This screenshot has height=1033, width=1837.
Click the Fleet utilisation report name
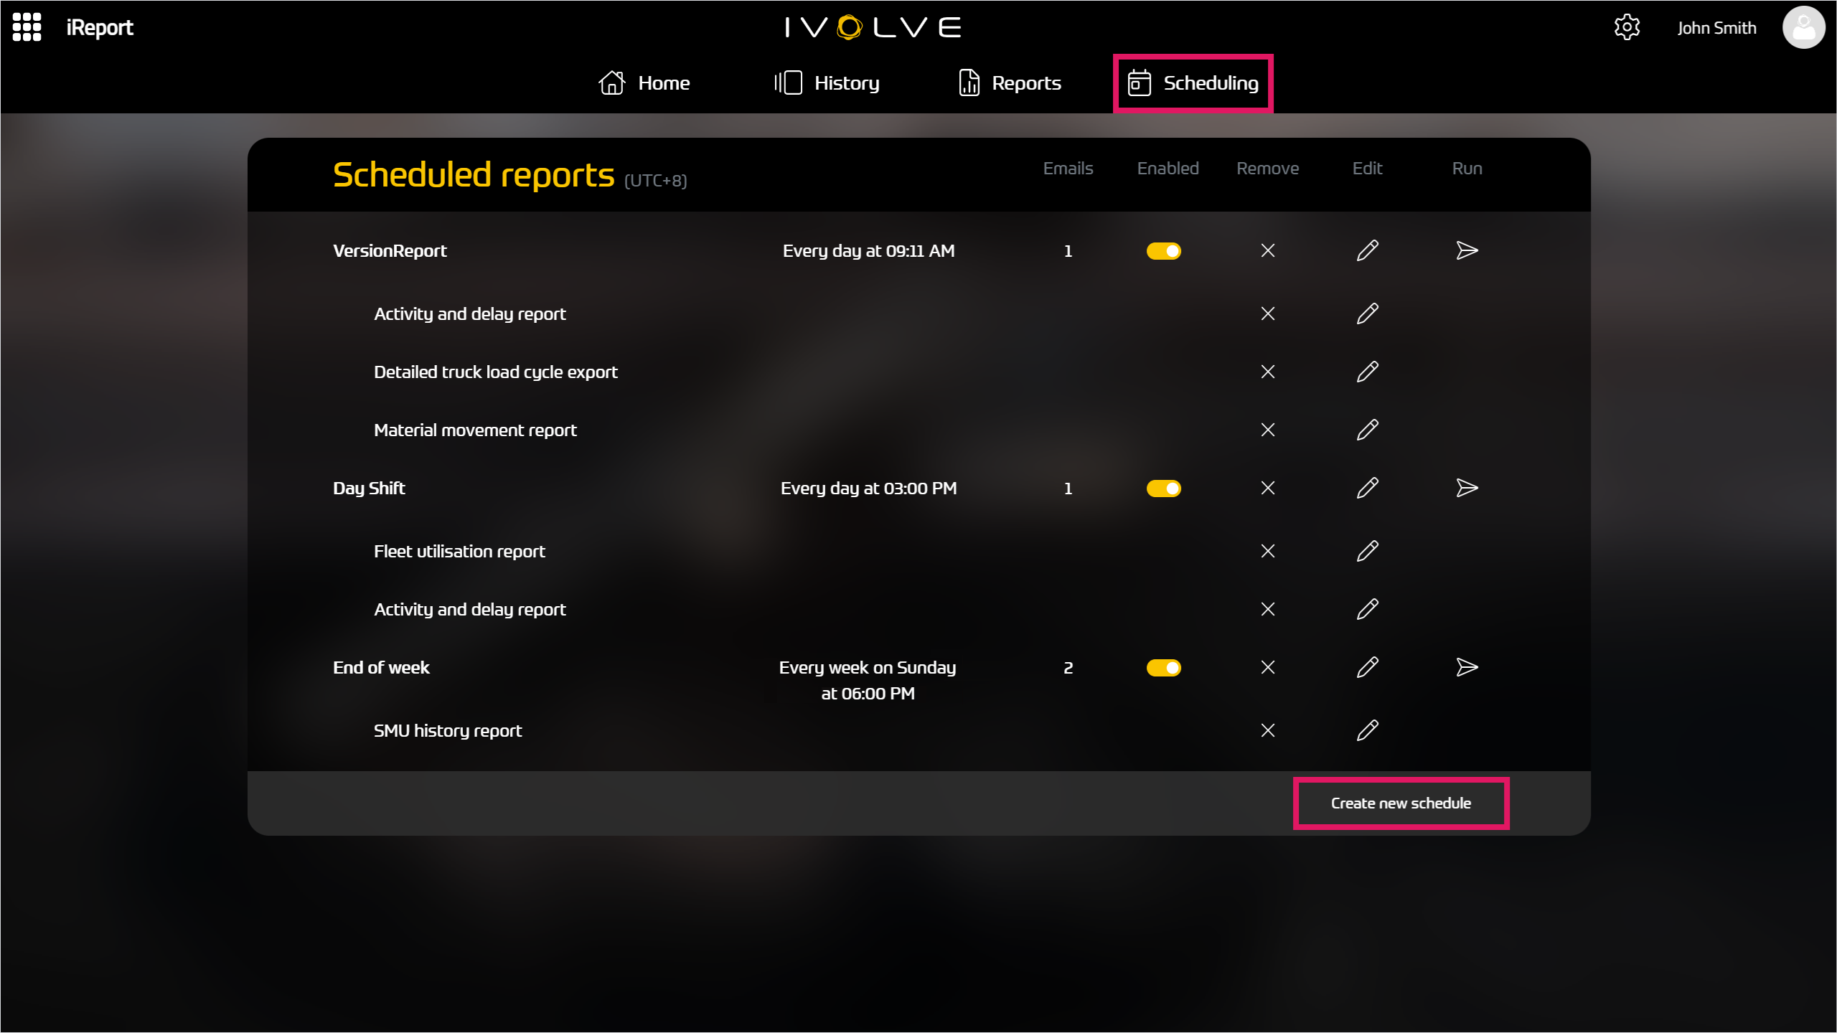pos(459,551)
